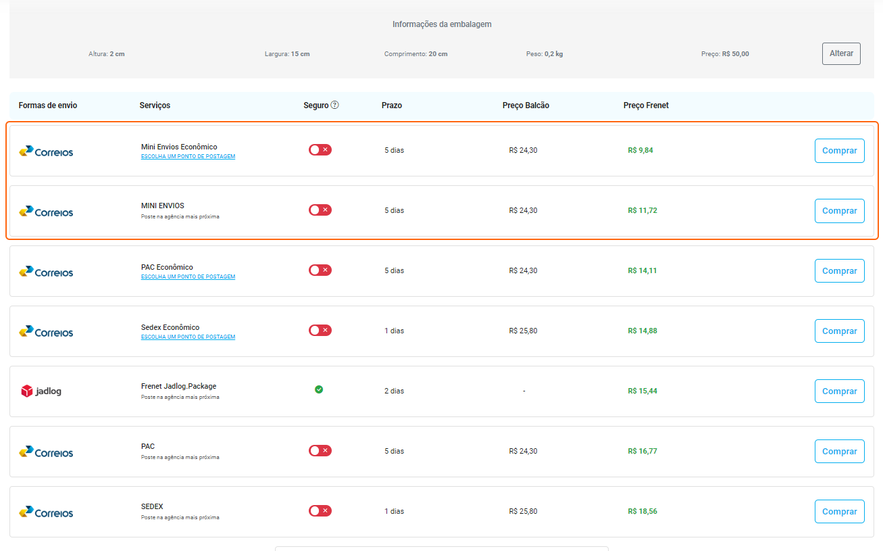The width and height of the screenshot is (883, 551).
Task: Enable insurance for PAC Econômico
Action: pos(320,270)
